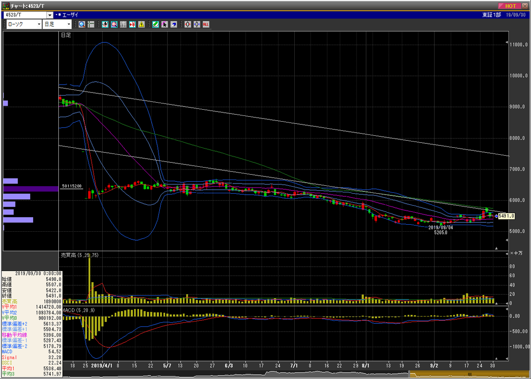Click the red ALL icon
Screen dimensions: 531x379
tap(206, 24)
